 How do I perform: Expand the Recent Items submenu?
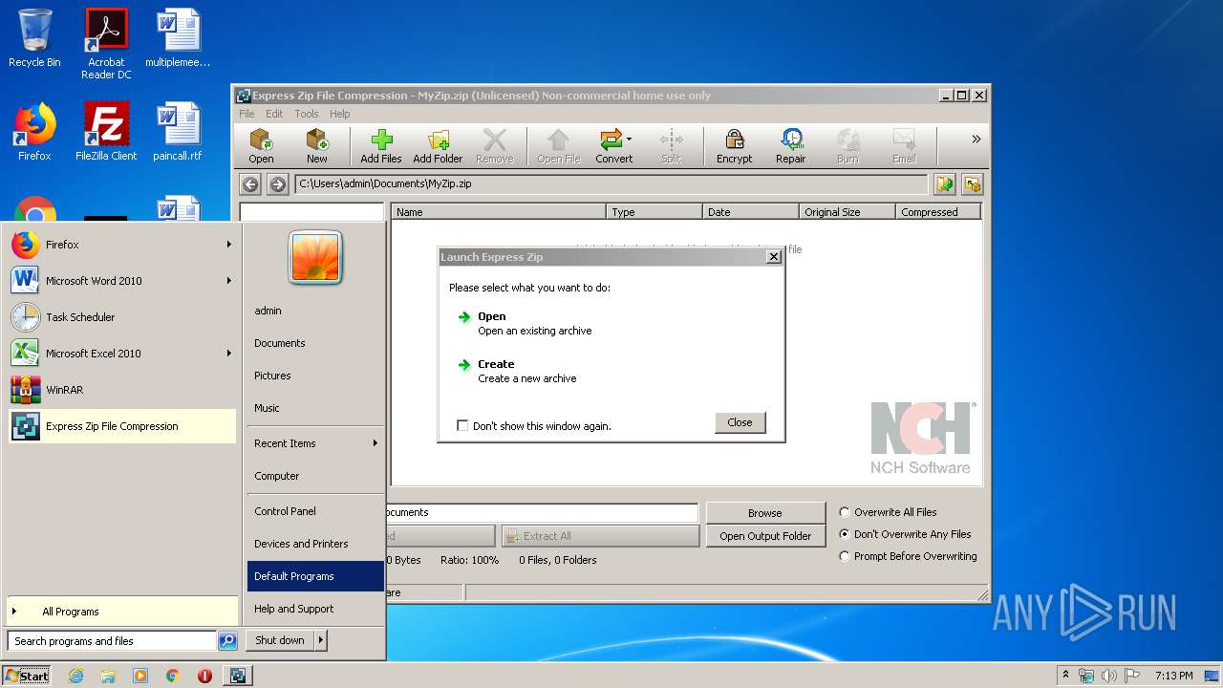315,443
